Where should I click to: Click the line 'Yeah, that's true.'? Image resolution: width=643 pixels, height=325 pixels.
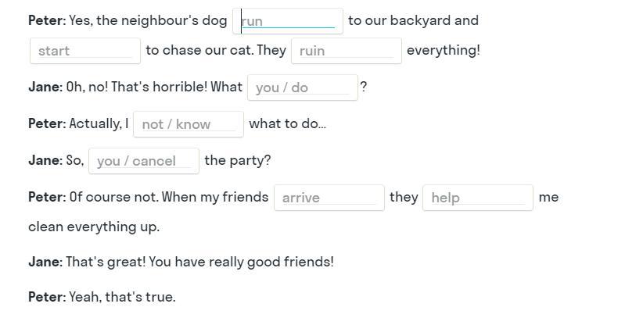pos(122,297)
